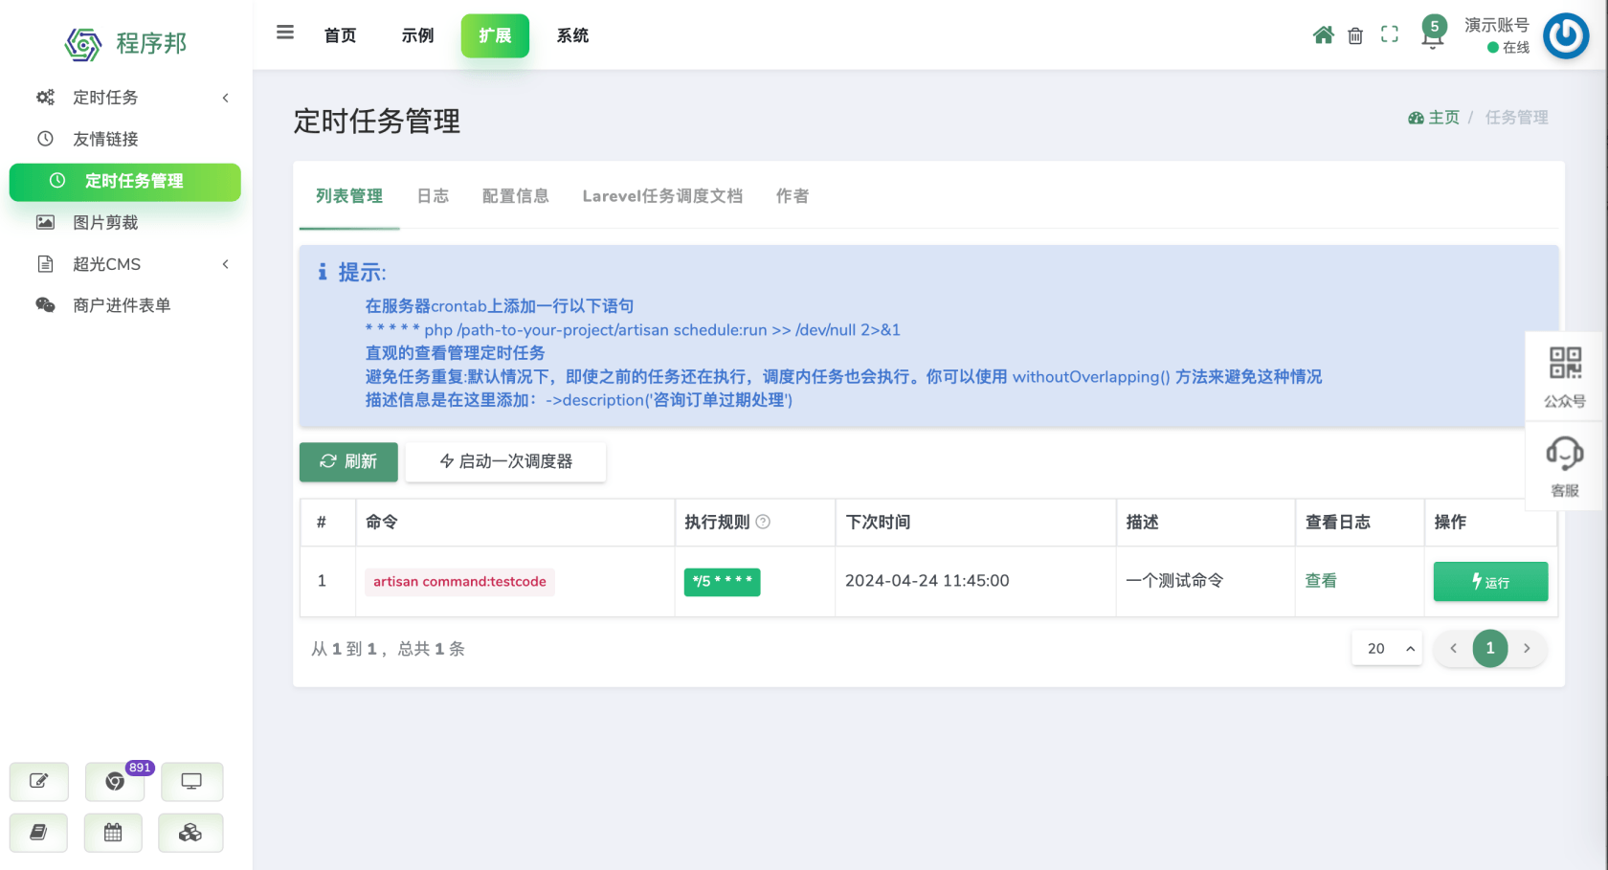This screenshot has height=870, width=1608.
Task: Open the 客服 headset support widget
Action: coord(1565,466)
